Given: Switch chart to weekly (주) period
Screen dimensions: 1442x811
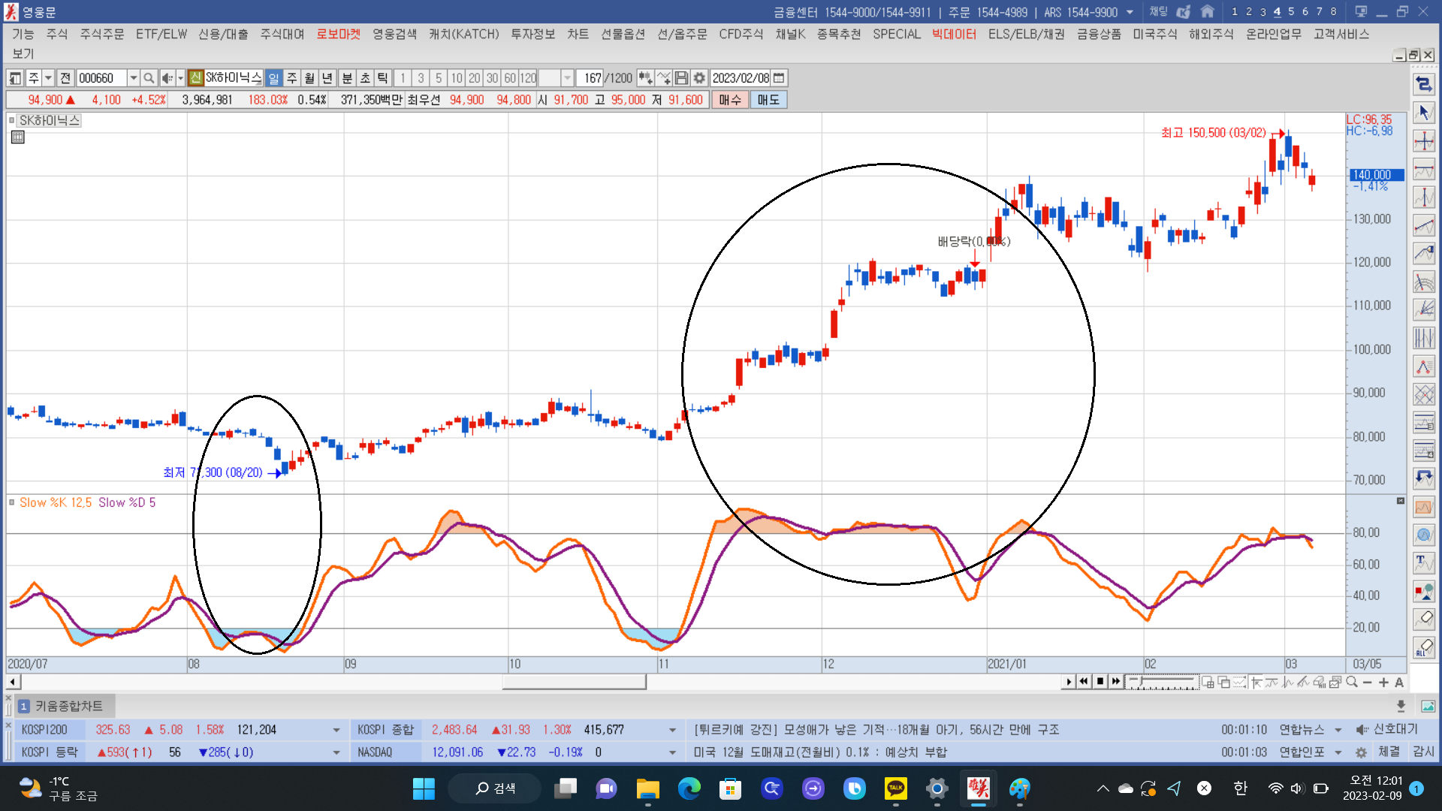Looking at the screenshot, I should (x=291, y=78).
